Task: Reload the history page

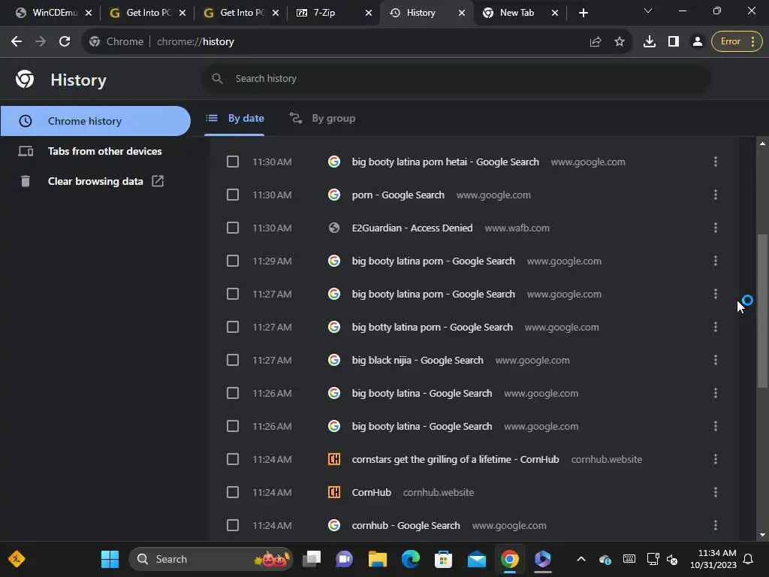Action: pos(65,42)
